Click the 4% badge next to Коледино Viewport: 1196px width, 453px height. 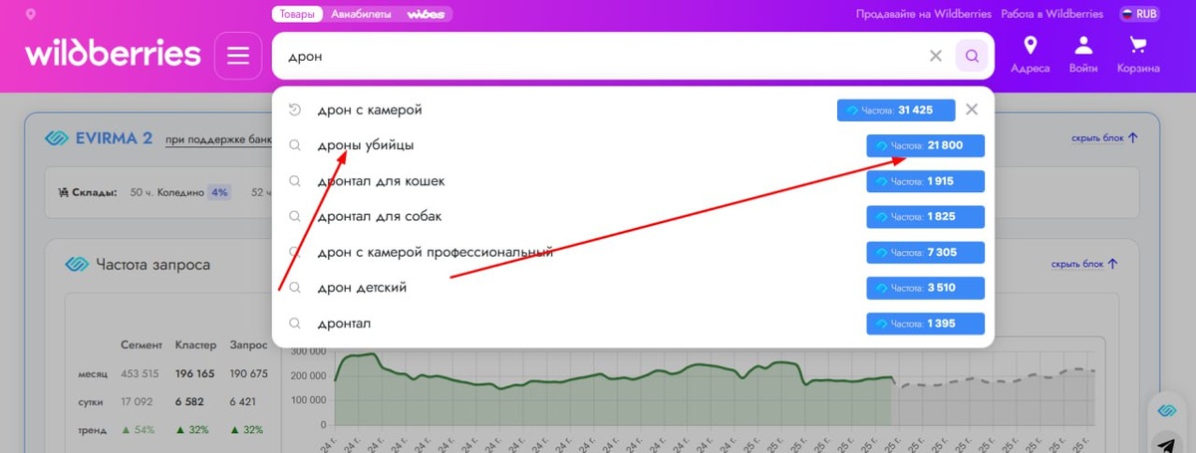point(219,192)
